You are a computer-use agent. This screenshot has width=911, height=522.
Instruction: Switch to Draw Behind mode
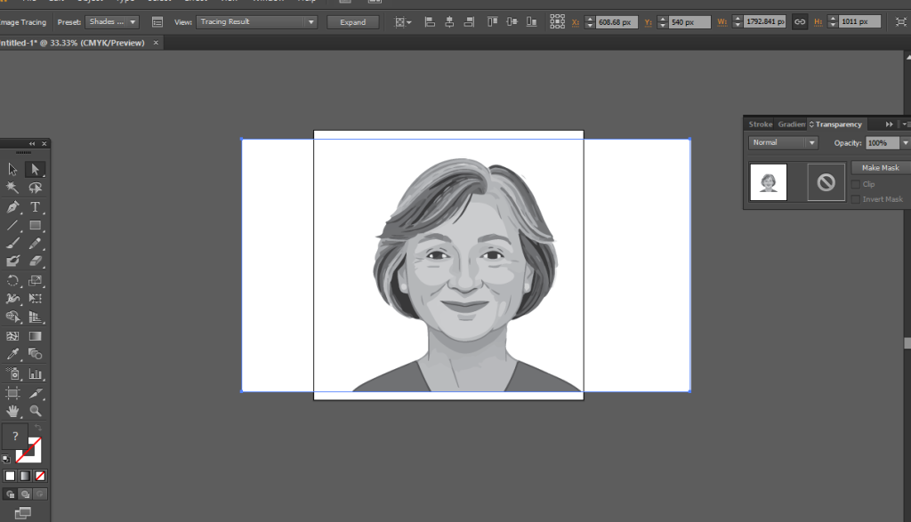coord(25,494)
